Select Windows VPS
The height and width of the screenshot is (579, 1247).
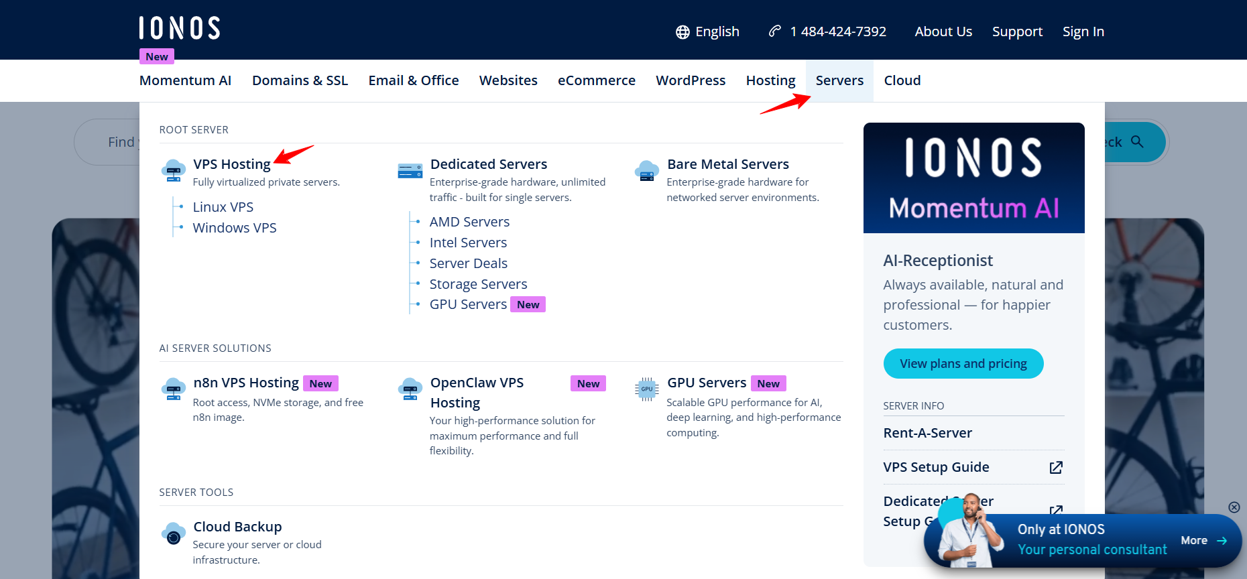[235, 228]
